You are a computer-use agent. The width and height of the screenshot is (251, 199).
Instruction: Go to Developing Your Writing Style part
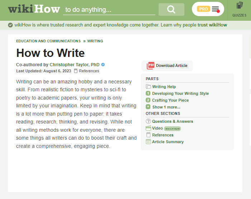(x=180, y=93)
